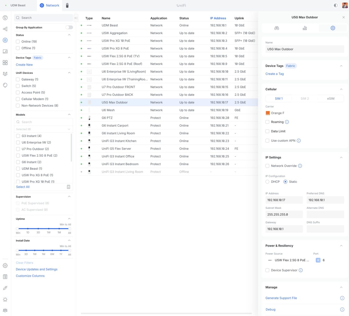Click the Protect camera icon in top bar

[67, 5]
